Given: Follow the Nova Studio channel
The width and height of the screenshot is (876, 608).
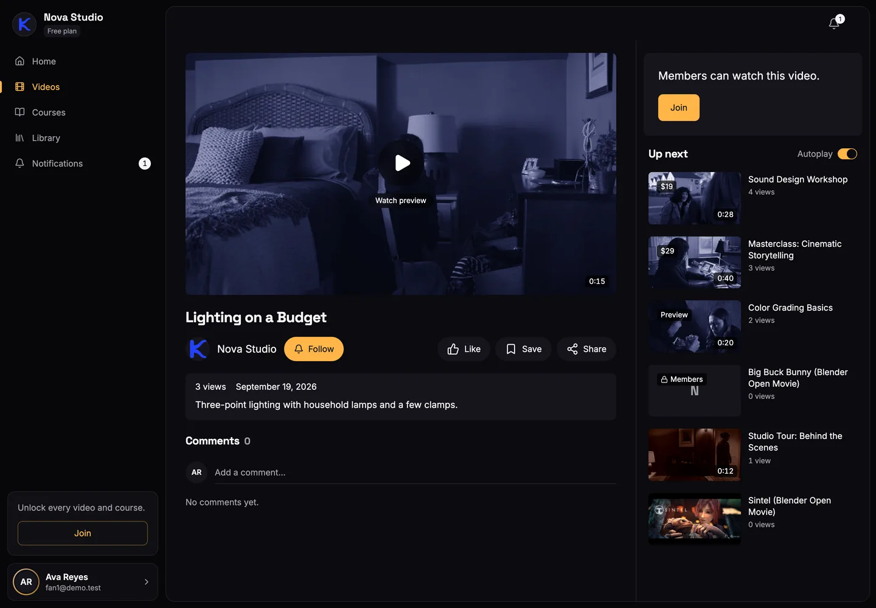Looking at the screenshot, I should pos(314,349).
